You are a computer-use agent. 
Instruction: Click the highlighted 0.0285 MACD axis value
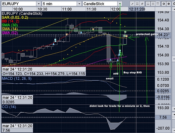(163, 91)
